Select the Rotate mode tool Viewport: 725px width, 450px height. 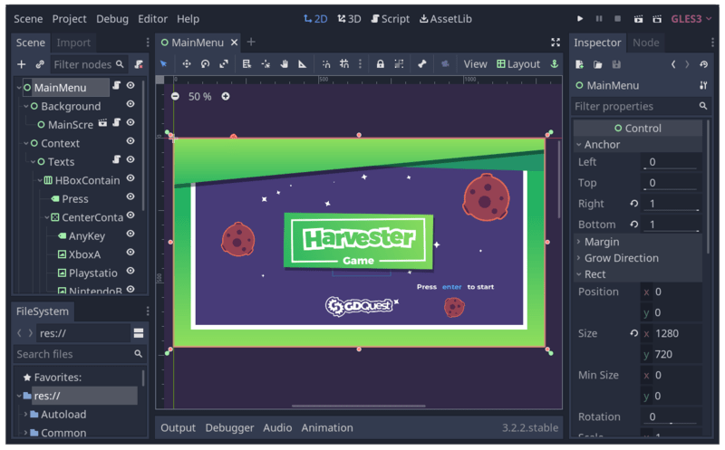[x=206, y=64]
